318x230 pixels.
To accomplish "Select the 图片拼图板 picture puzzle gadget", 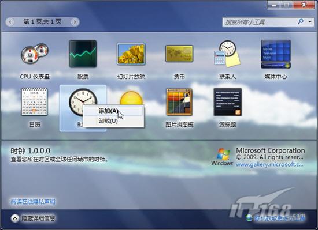I will (x=179, y=102).
